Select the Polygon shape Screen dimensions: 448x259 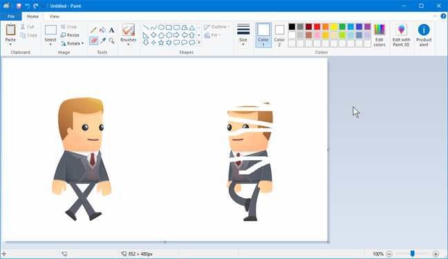185,28
